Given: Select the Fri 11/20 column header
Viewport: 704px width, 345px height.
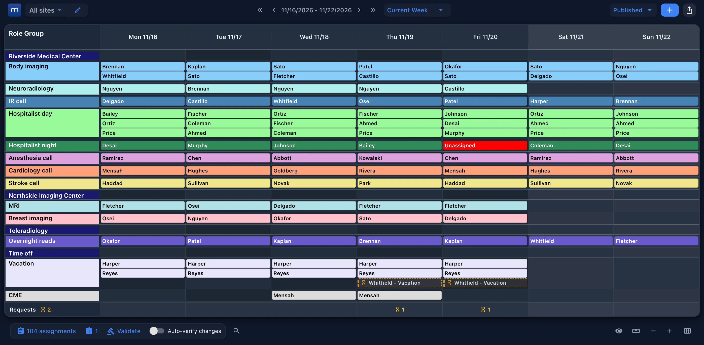Looking at the screenshot, I should [485, 37].
